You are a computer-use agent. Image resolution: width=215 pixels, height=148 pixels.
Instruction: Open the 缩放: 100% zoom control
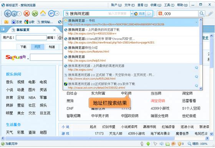[197, 144]
